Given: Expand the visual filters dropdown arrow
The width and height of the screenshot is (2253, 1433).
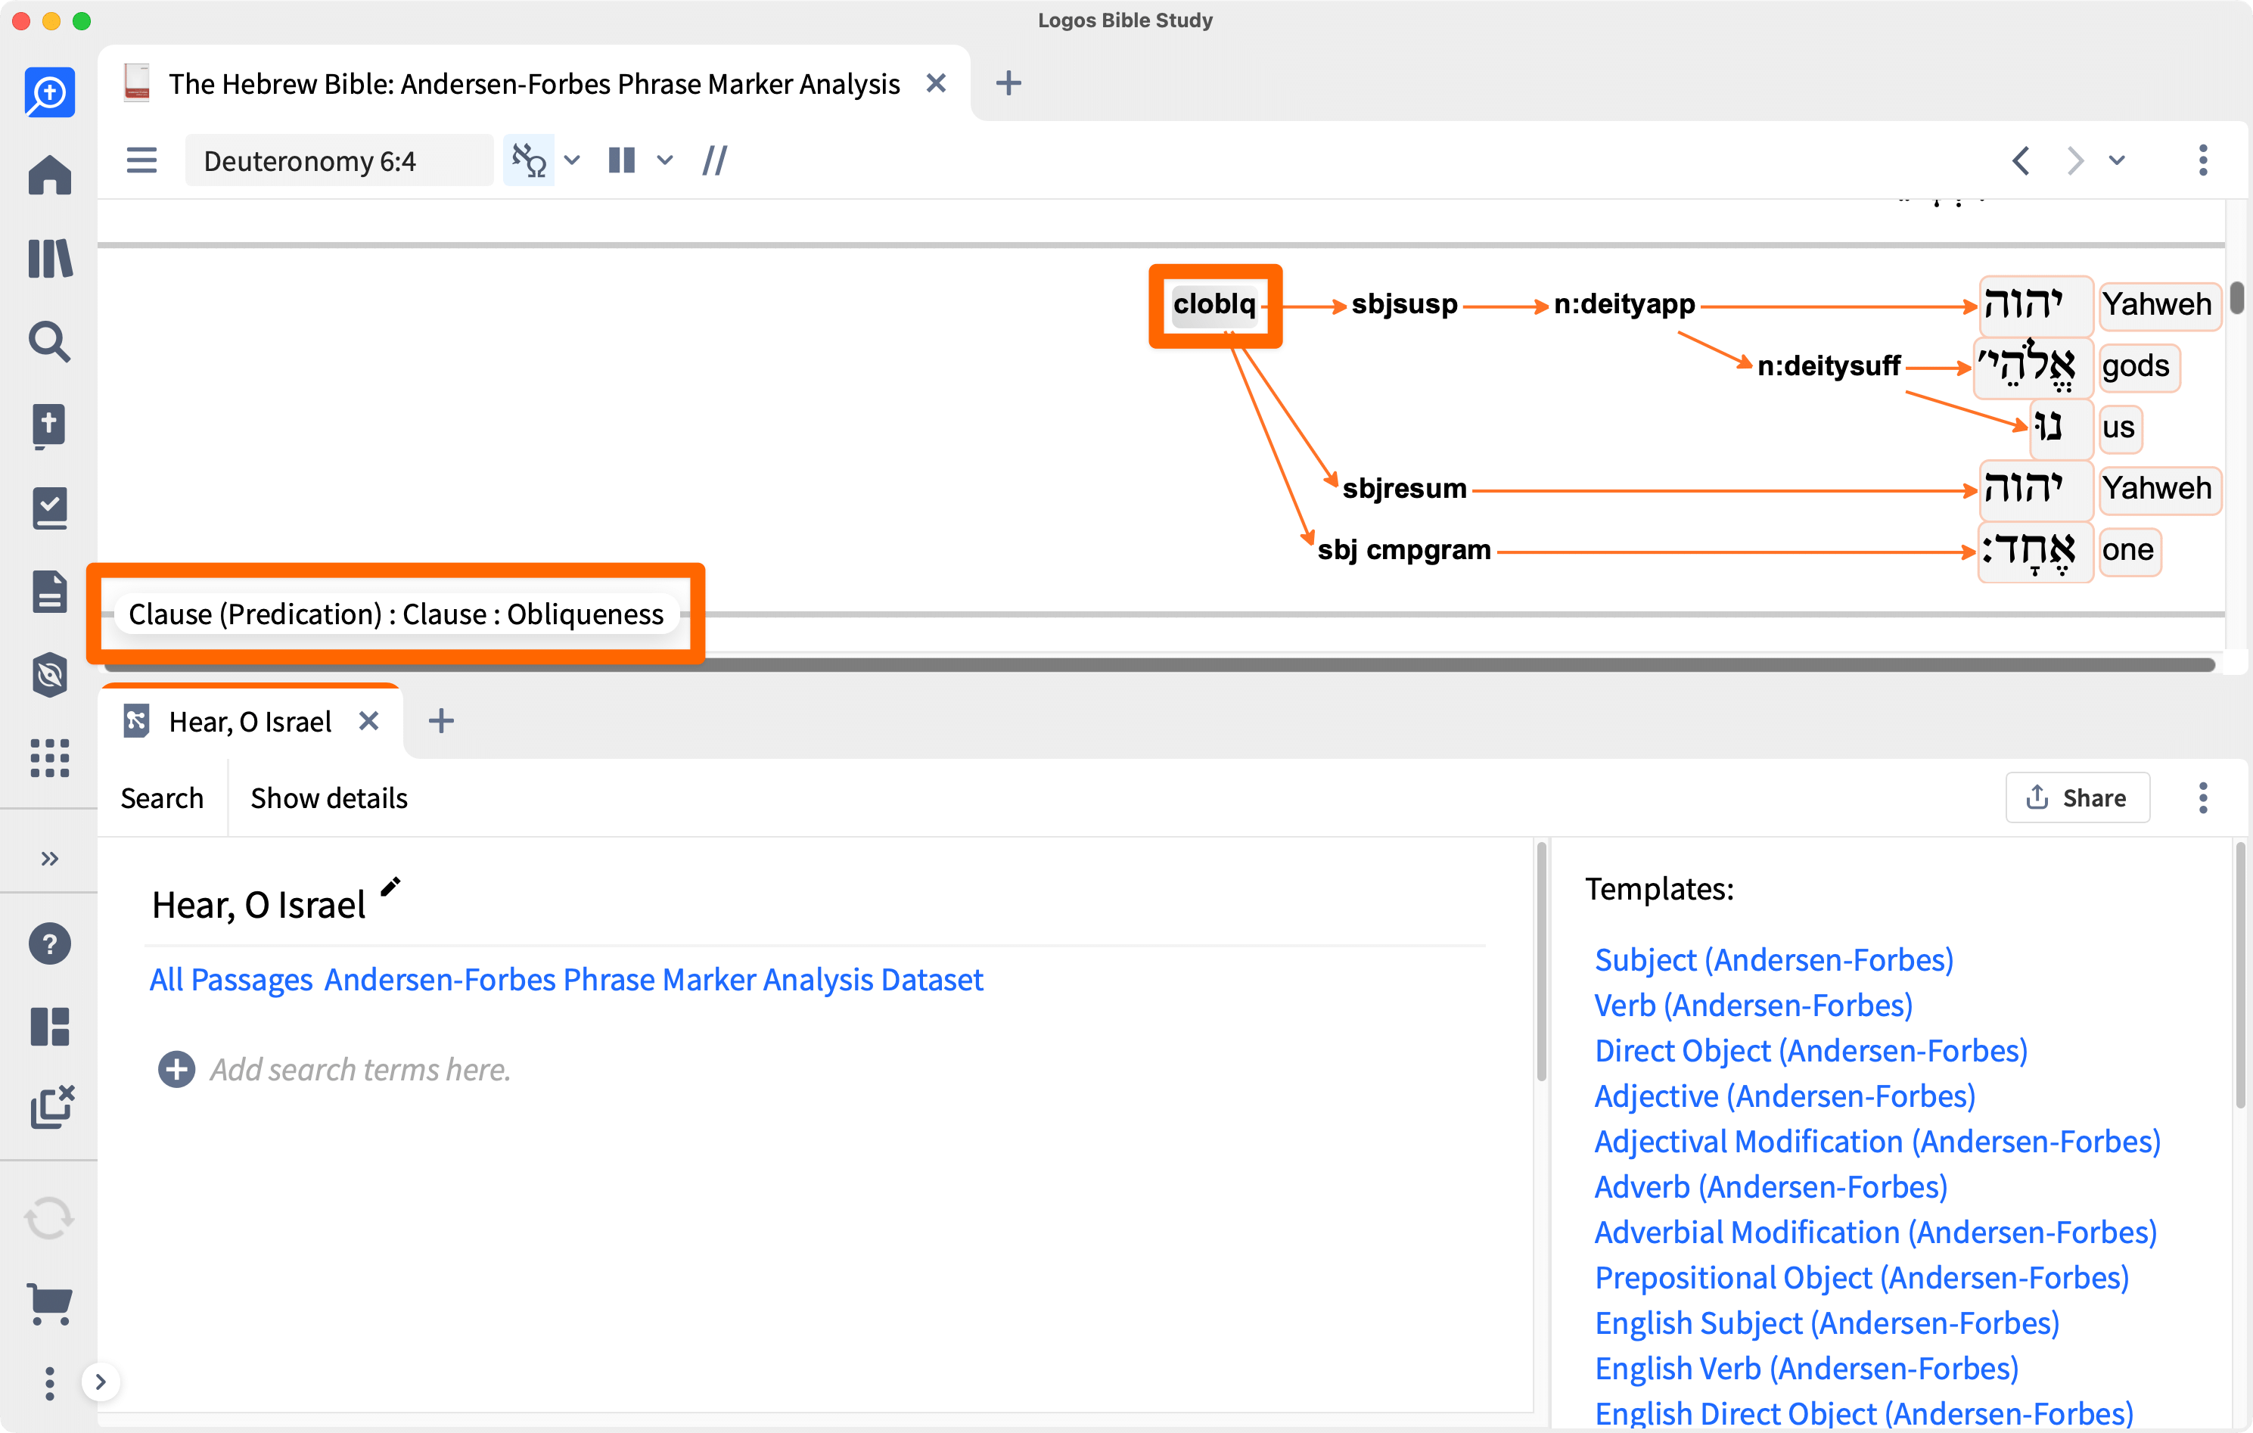Looking at the screenshot, I should click(x=573, y=160).
